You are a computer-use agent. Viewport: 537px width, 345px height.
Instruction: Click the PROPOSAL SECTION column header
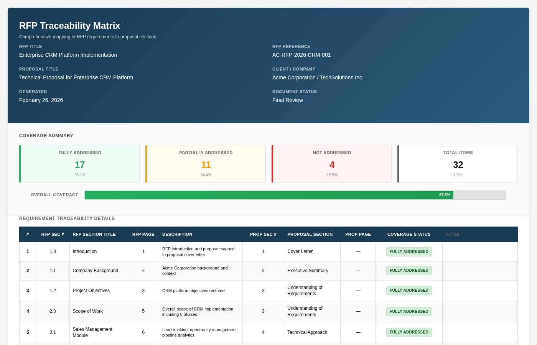310,234
